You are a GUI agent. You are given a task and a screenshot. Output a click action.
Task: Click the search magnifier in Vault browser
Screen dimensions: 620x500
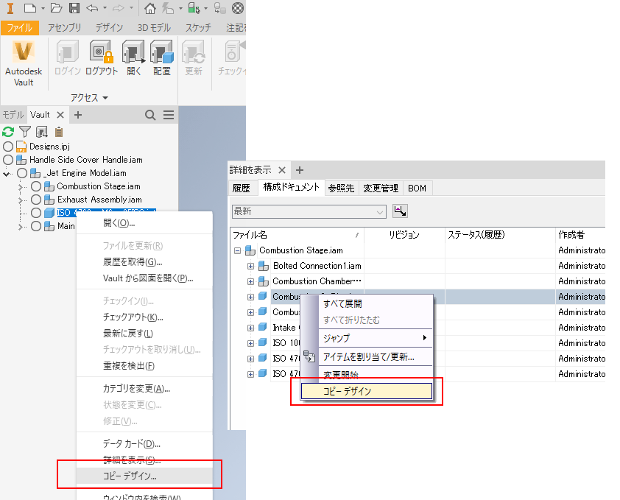pyautogui.click(x=150, y=115)
